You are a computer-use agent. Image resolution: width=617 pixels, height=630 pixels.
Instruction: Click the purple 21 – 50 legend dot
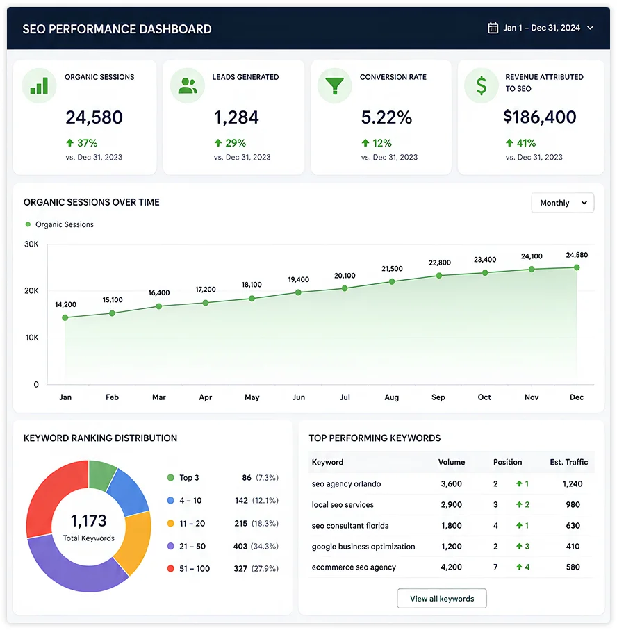tap(170, 546)
